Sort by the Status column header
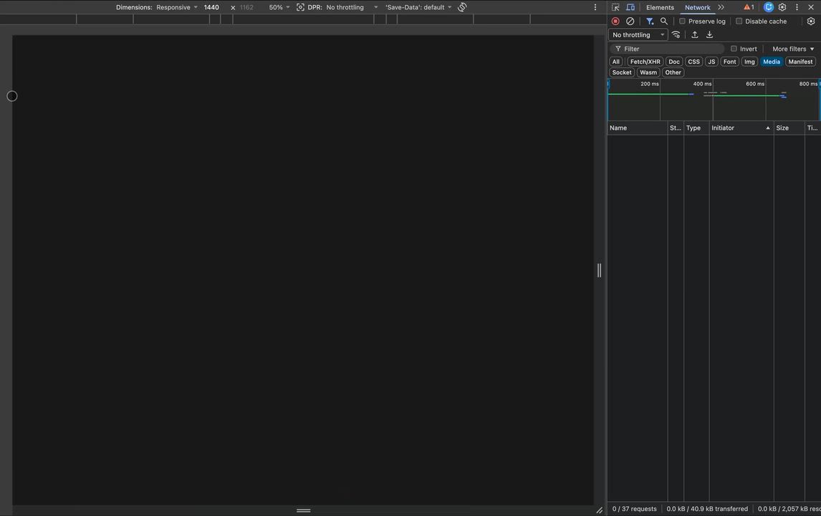Screen dimensions: 821x516 tap(676, 128)
